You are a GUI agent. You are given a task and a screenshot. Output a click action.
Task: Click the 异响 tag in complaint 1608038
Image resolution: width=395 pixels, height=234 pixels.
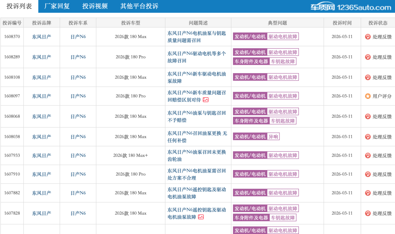pyautogui.click(x=273, y=136)
